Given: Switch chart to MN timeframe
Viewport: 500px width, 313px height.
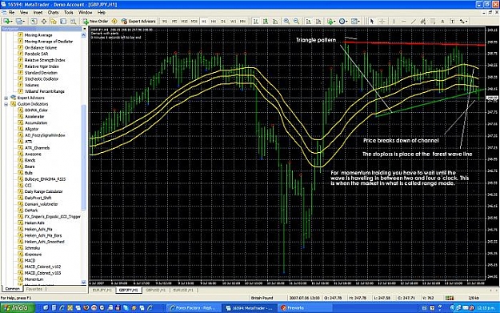Looking at the screenshot, I should coord(242,22).
